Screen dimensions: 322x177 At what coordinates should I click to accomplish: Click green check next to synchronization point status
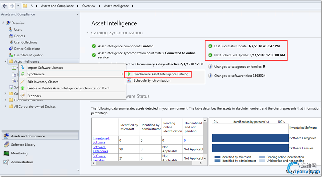click(94, 55)
